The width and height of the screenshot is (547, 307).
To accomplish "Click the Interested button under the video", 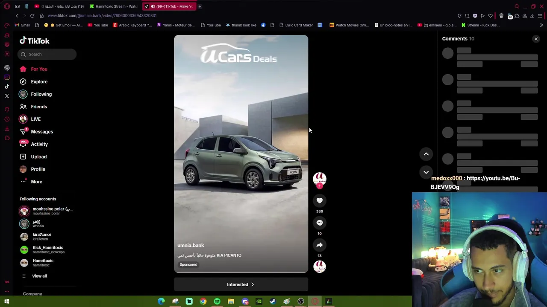I will point(241,284).
